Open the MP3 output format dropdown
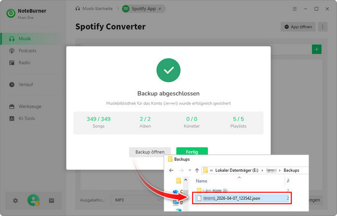 [x=138, y=200]
